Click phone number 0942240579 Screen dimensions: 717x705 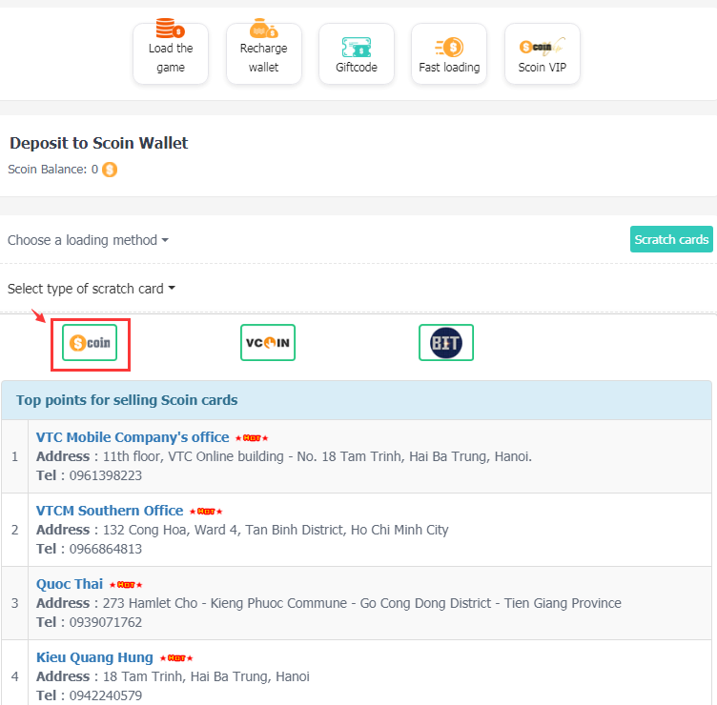[106, 695]
